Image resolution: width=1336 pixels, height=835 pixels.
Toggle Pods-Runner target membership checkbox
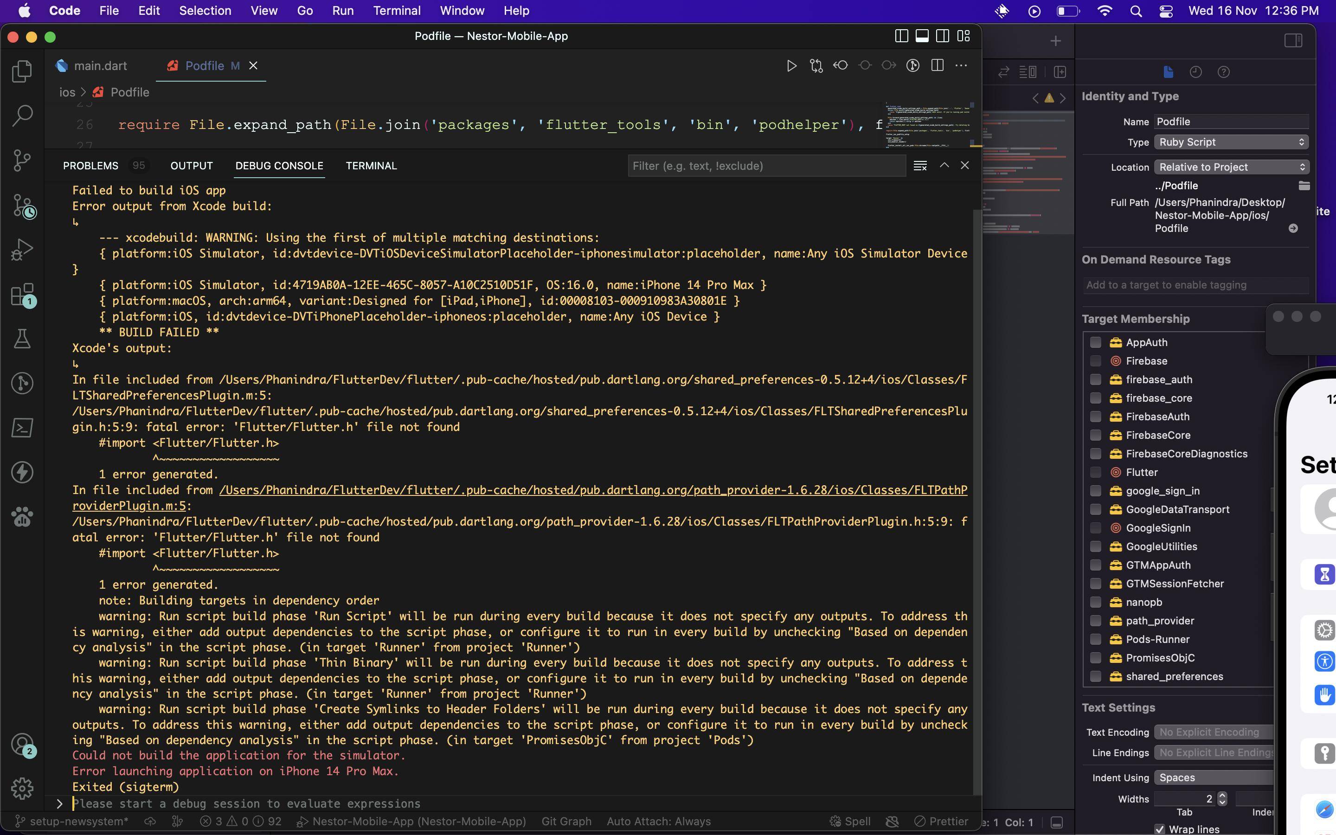coord(1095,640)
